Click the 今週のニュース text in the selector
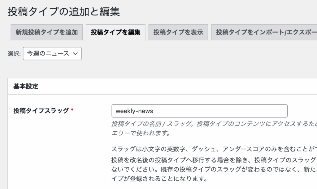The width and height of the screenshot is (317, 189). pos(48,53)
